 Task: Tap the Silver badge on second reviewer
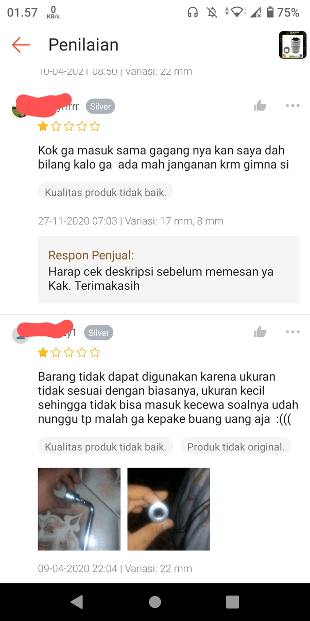point(98,333)
